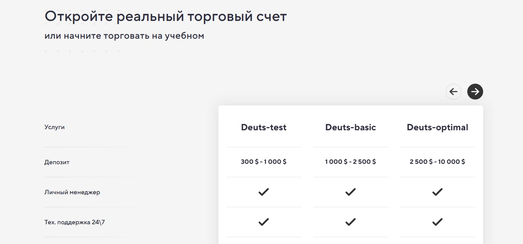This screenshot has height=244, width=523.
Task: Click the next arrow carousel button
Action: click(x=475, y=92)
